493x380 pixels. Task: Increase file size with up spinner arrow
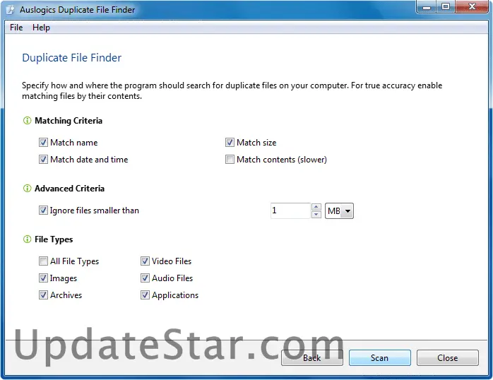(x=316, y=207)
